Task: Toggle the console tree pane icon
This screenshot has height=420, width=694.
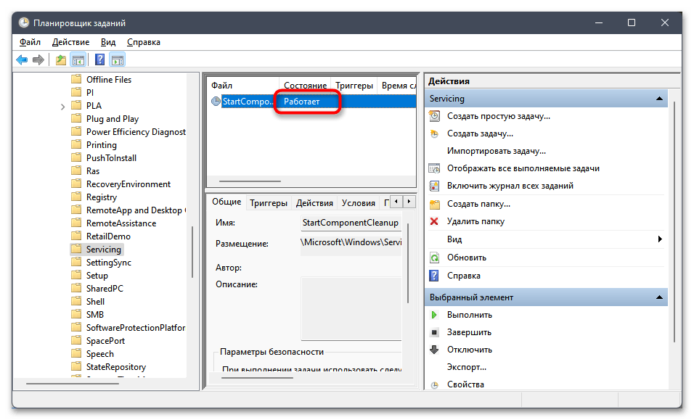Action: pos(78,59)
